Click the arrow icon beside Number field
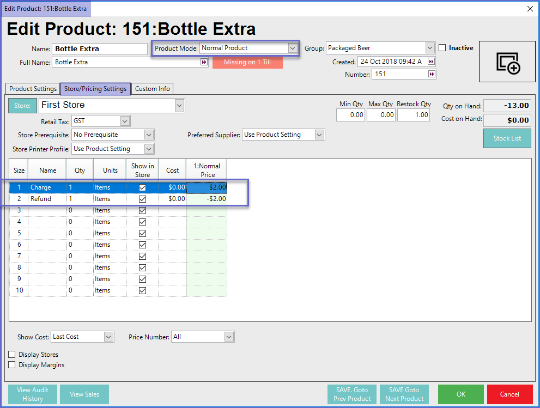 point(432,74)
